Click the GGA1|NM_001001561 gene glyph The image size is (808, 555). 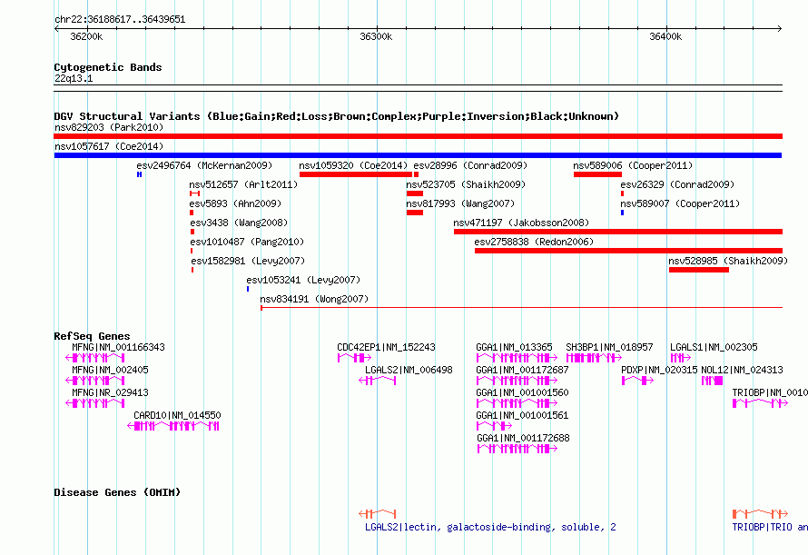494,426
